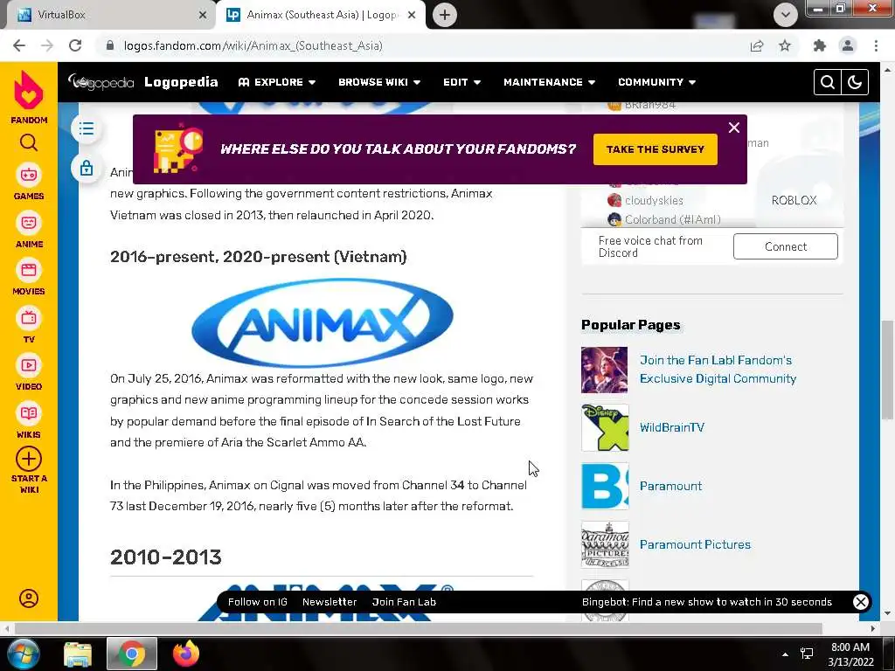Screen dimensions: 895x671
Task: Click Newsletter link in bottom bar
Action: tap(330, 602)
